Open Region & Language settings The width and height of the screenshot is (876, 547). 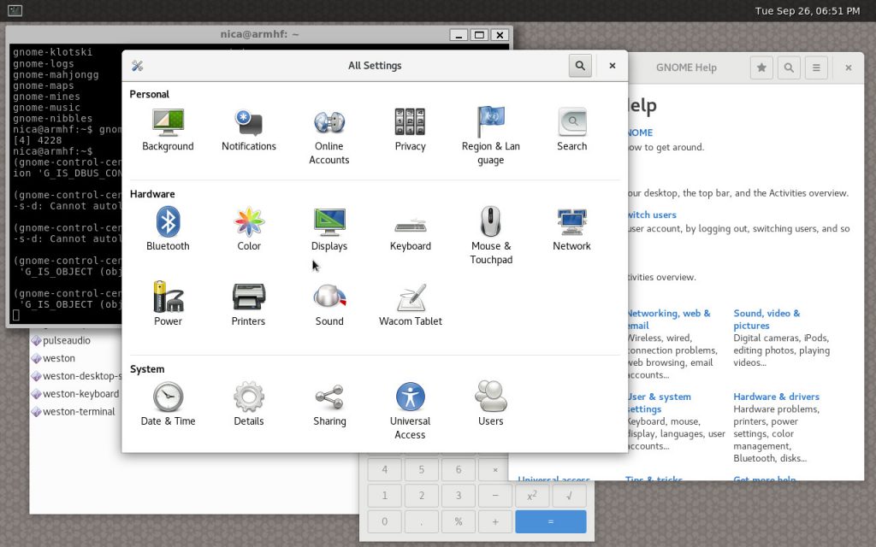(x=490, y=137)
